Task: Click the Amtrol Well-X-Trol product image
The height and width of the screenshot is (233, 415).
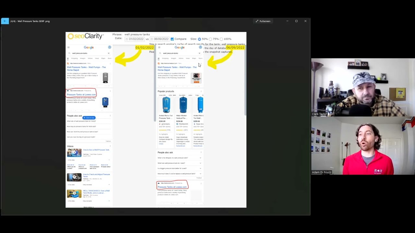Action: click(166, 105)
